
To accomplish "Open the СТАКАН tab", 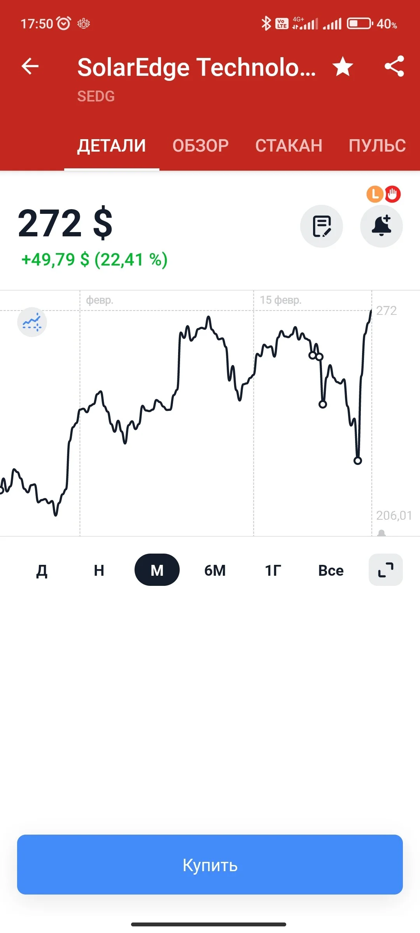I will click(x=289, y=146).
